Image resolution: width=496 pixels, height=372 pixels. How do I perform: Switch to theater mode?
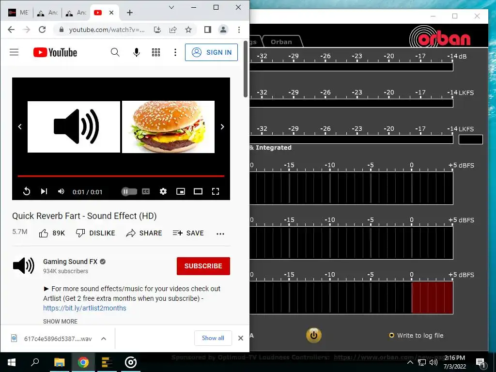(198, 191)
